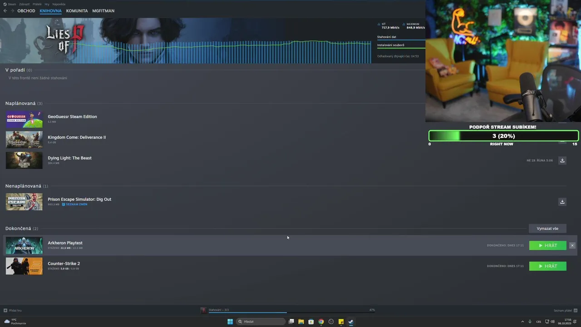Click the Přidat hru plus icon
Image resolution: width=581 pixels, height=327 pixels.
[x=5, y=311]
